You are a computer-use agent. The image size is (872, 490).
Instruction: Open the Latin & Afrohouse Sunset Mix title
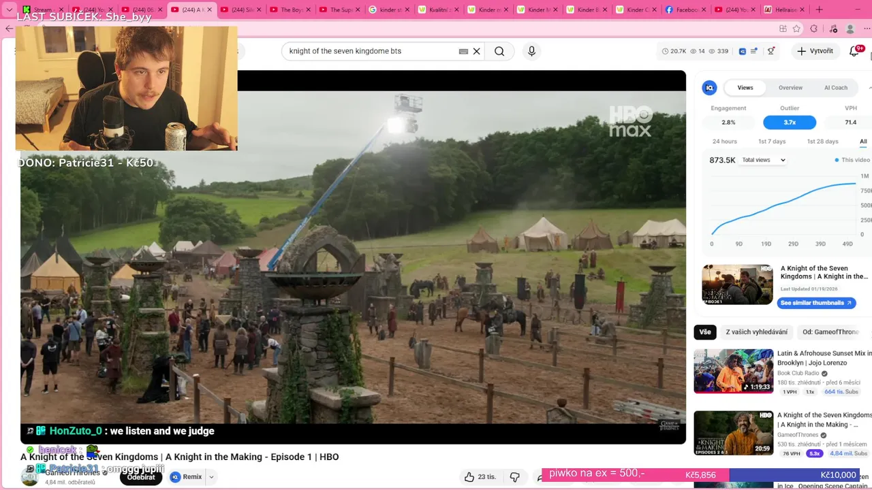824,358
